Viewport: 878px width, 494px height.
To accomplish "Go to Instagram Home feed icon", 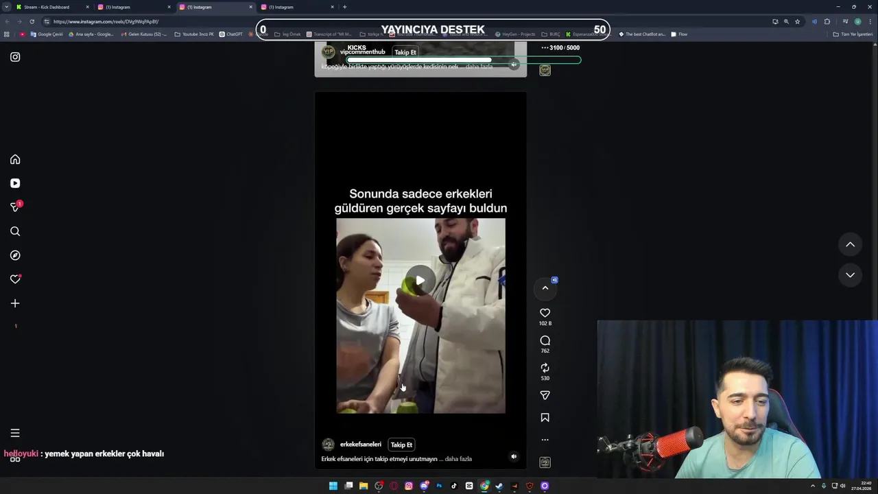I will tap(15, 159).
